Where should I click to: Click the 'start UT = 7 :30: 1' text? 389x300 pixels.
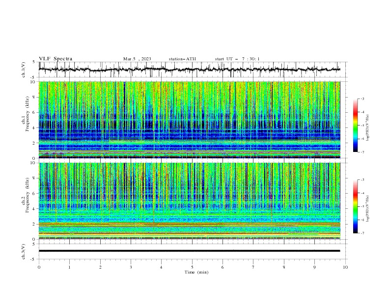click(237, 59)
